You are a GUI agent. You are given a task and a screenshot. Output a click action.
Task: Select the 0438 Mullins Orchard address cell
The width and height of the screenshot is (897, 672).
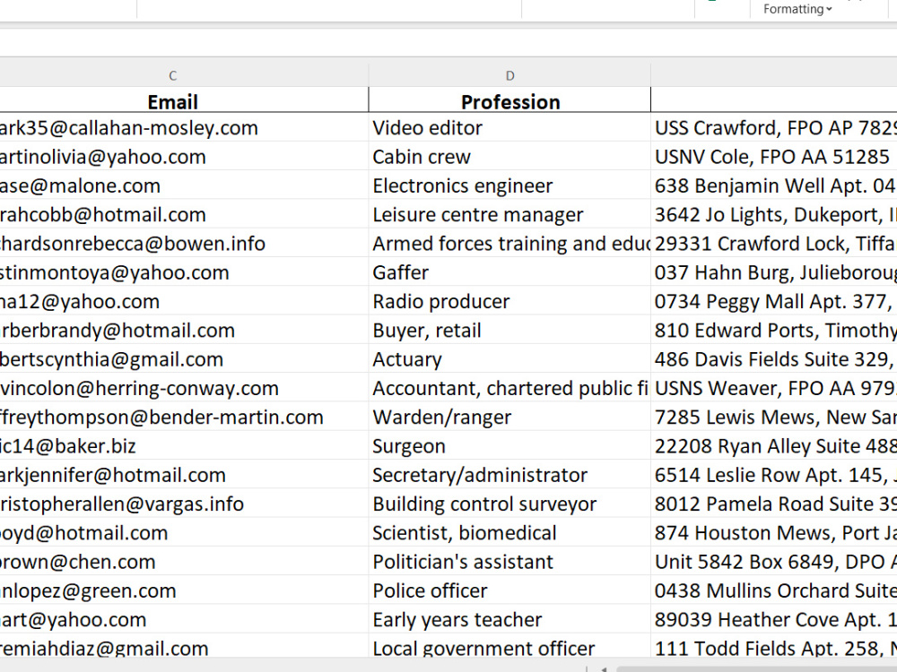pyautogui.click(x=774, y=590)
